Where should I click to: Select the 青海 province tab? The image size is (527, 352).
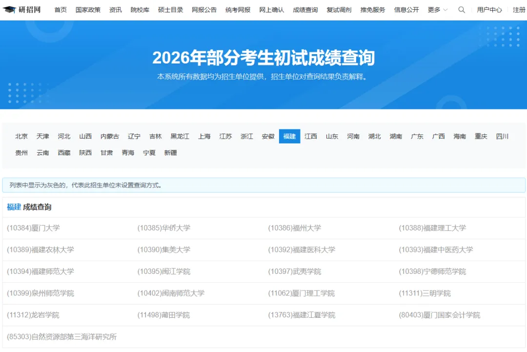coord(128,153)
